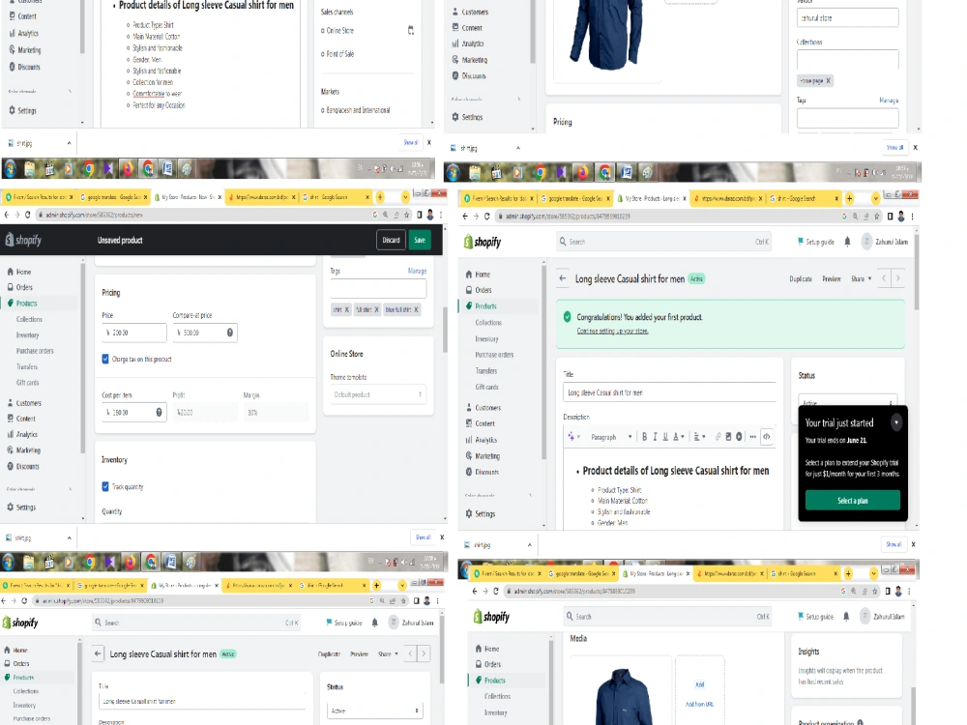The height and width of the screenshot is (725, 967).
Task: Collapse the 'Your trial just started' popup
Action: coord(896,422)
